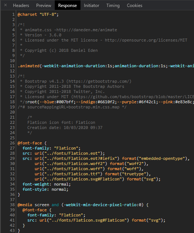Select the Response tab
194x233 pixels.
coord(68,6)
